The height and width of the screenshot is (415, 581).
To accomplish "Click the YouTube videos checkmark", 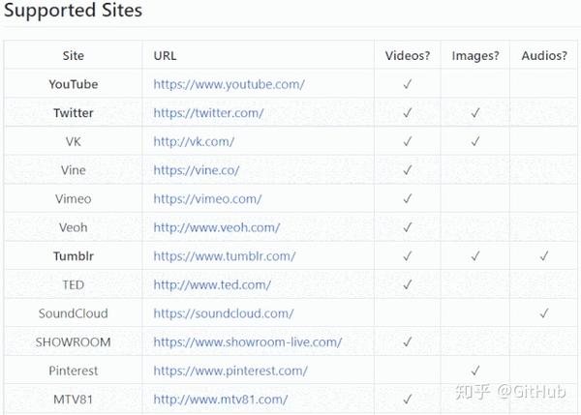I will tap(408, 84).
